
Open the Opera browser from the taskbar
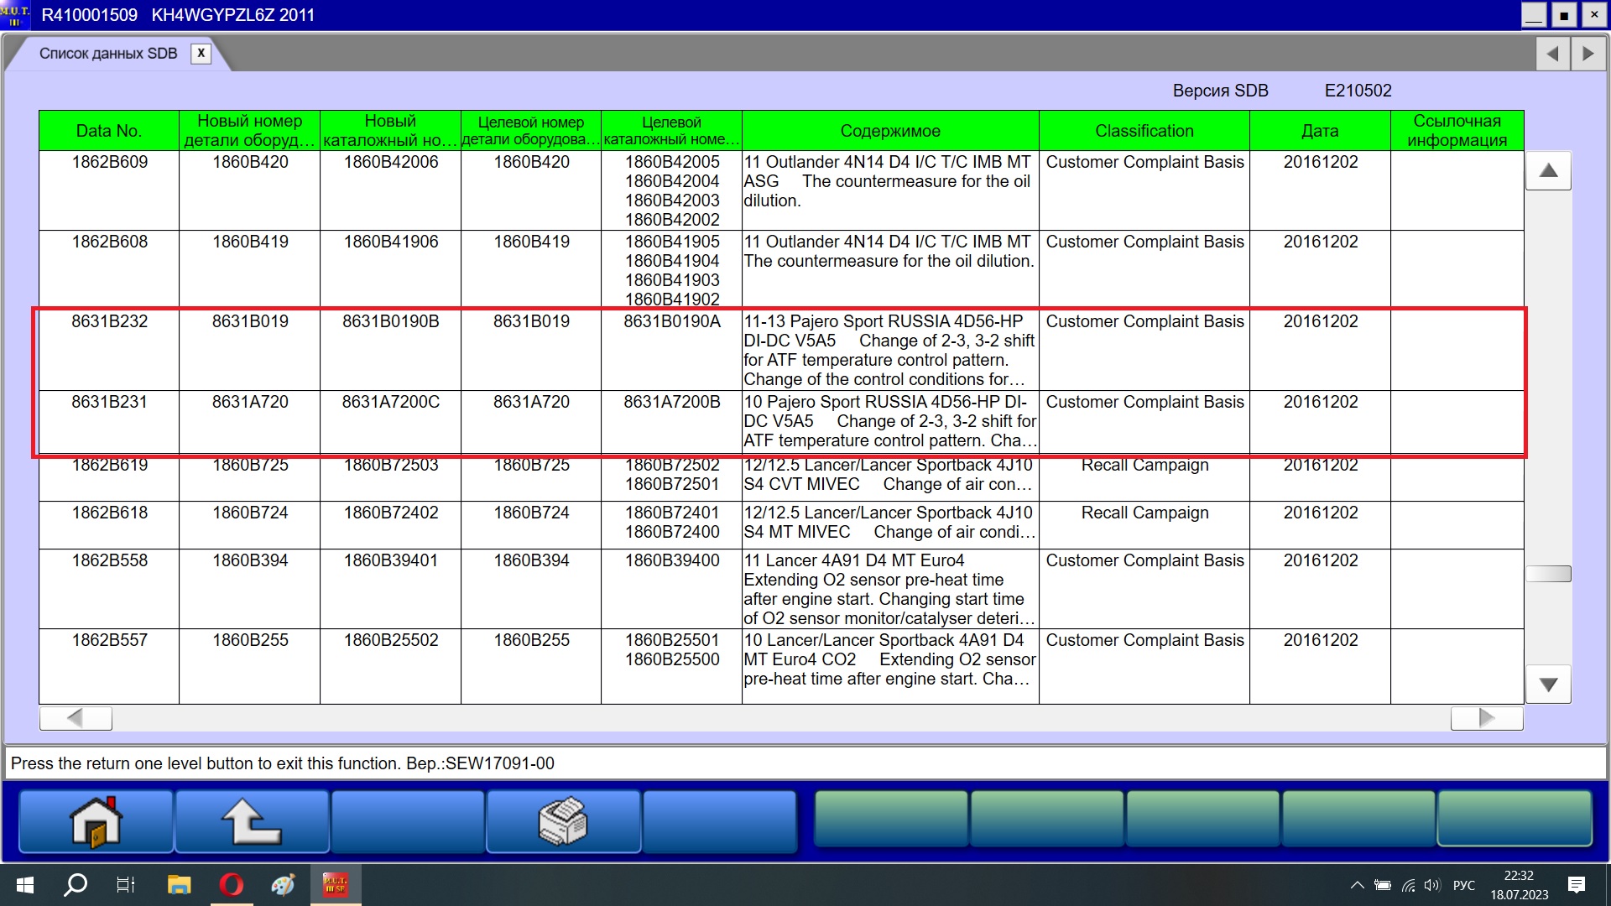coord(231,884)
